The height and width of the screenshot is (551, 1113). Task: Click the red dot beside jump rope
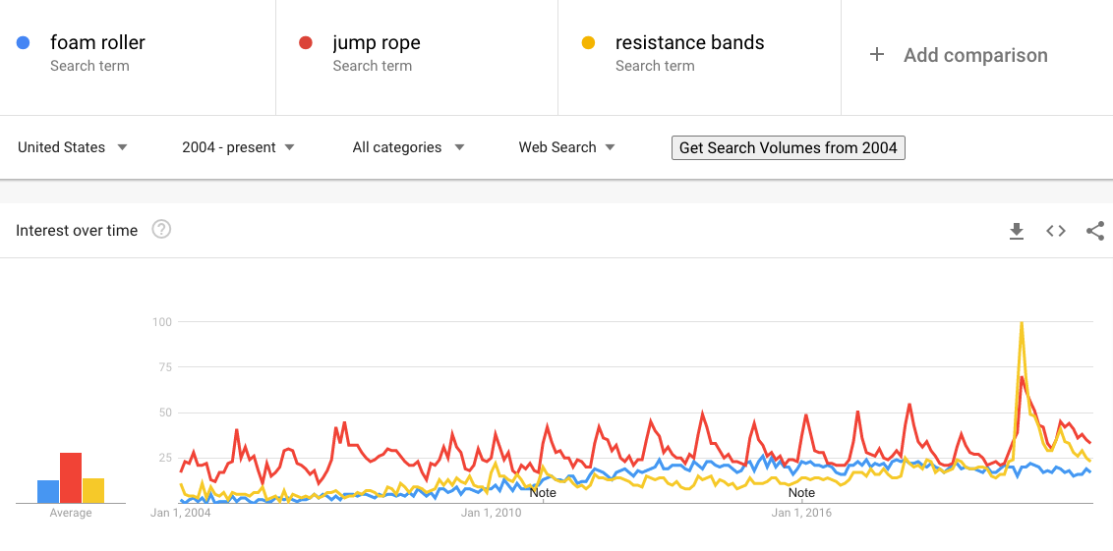coord(306,43)
